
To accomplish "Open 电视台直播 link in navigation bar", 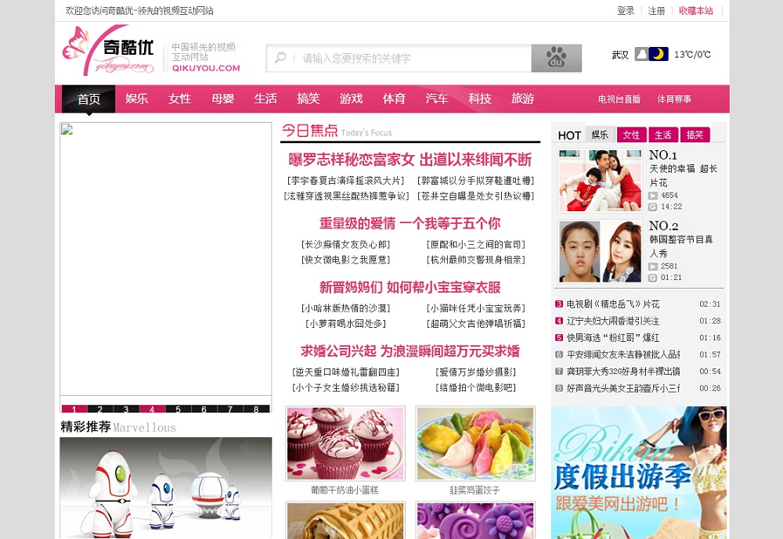I will click(x=619, y=99).
